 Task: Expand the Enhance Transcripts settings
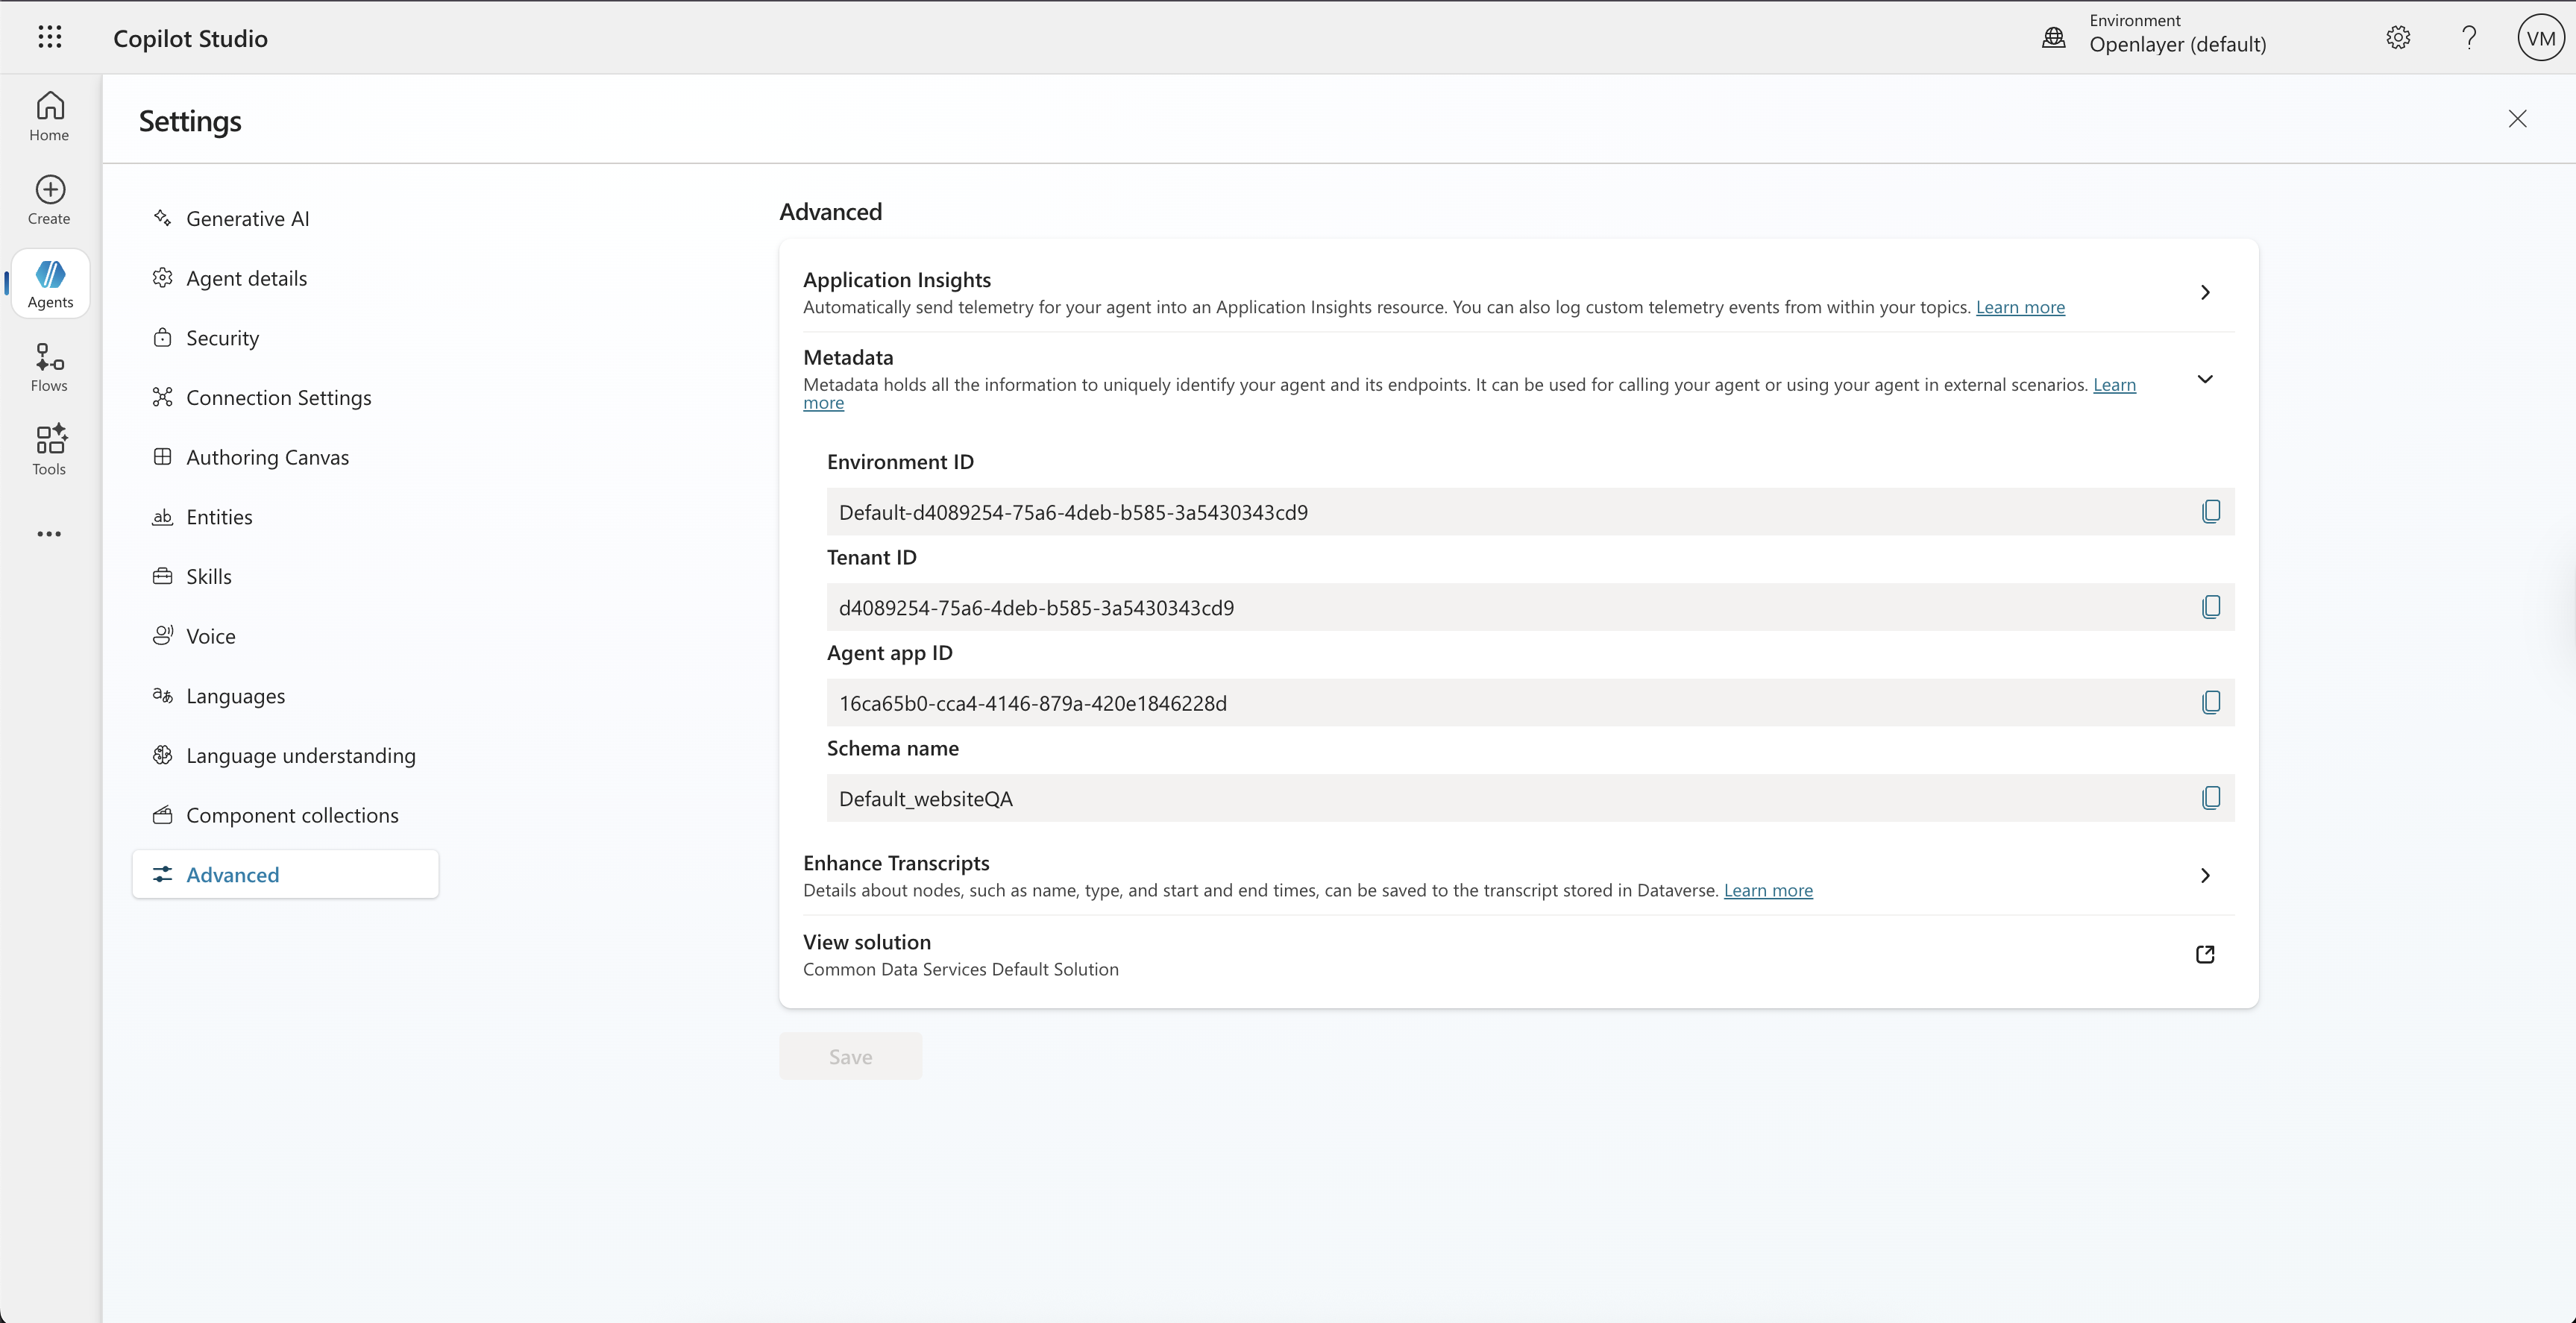2206,875
